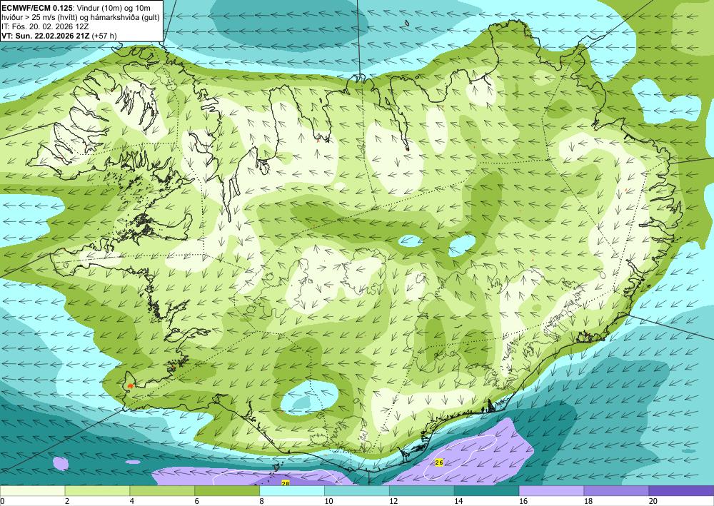Click the dark purple above-20 m/s legend swatch
Viewport: 714px width, 506px height.
point(681,491)
